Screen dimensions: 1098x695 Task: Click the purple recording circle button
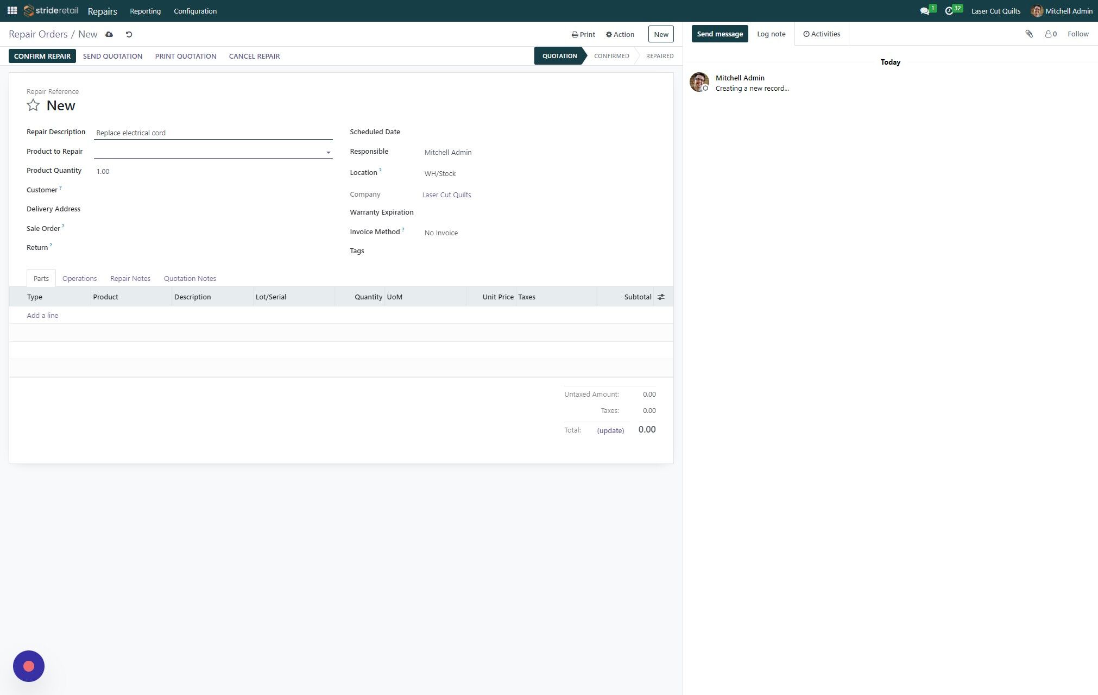tap(29, 666)
